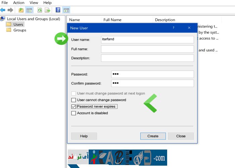Click the Back arrow toolbar icon
The image size is (235, 168).
[3, 10]
